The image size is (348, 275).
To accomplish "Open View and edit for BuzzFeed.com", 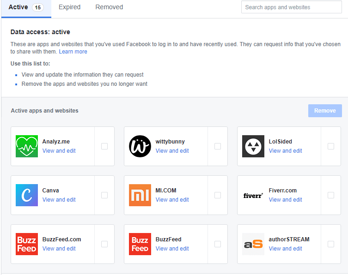I will (59, 249).
